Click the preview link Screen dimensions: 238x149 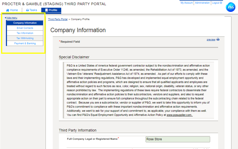tap(211, 40)
